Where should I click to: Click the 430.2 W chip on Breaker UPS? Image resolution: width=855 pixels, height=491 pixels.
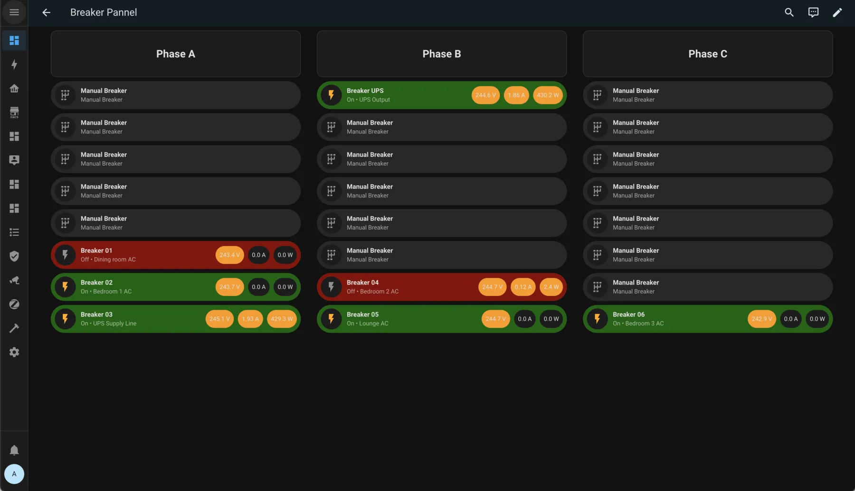[548, 95]
